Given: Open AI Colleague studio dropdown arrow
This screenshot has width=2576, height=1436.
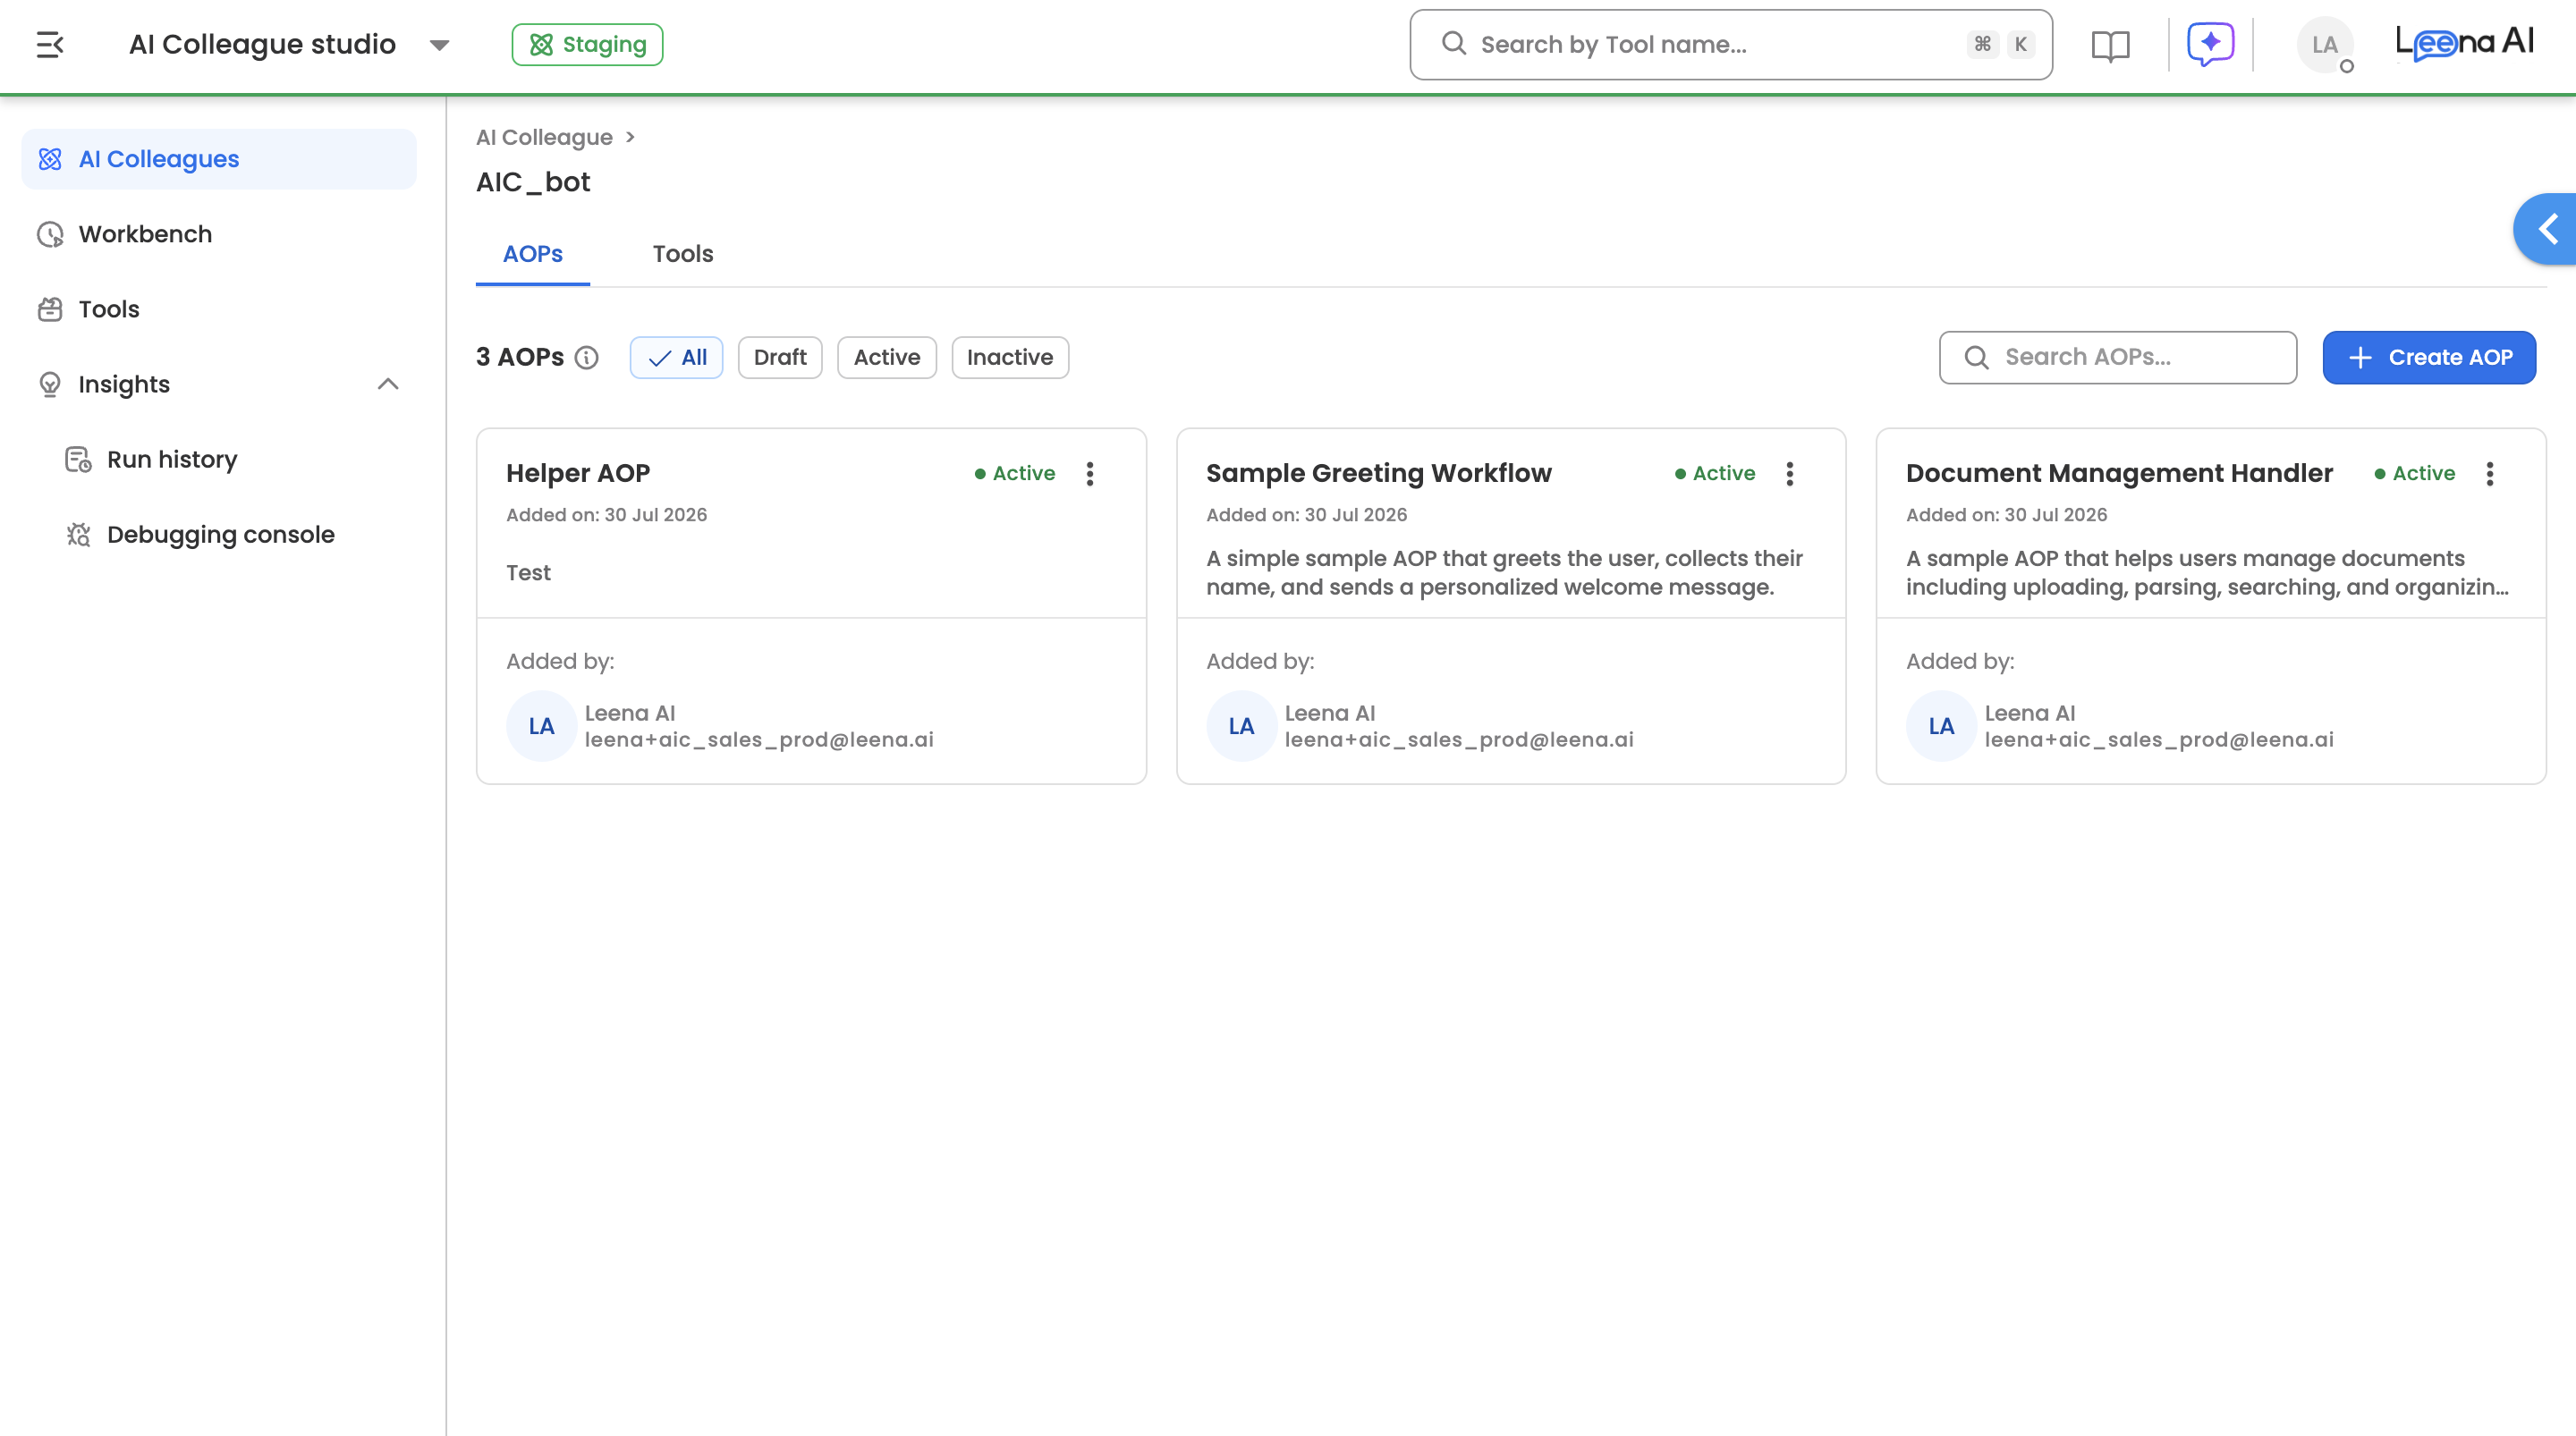Looking at the screenshot, I should tap(439, 45).
